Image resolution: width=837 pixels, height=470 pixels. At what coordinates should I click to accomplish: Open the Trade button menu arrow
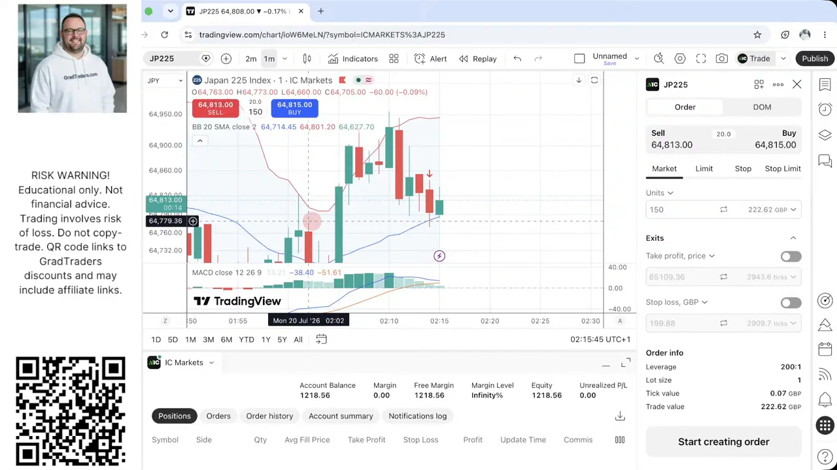pyautogui.click(x=783, y=59)
